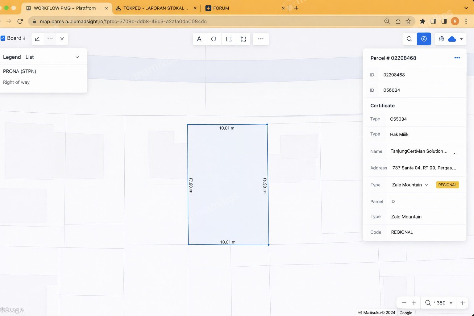474x316 pixels.
Task: Open Board drag handle menu
Action: (x=24, y=38)
